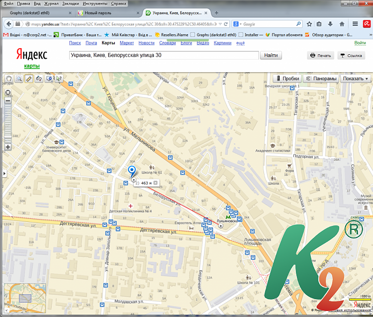Open the add placemark tool dropdown
This screenshot has width=373, height=317.
click(49, 78)
